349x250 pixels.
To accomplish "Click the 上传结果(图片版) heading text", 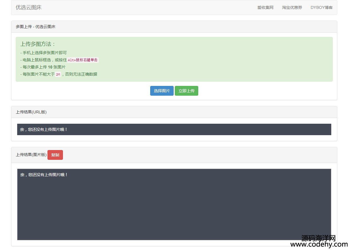I will tap(31, 155).
